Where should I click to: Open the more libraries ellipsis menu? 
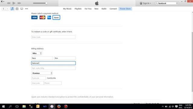pos(26,9)
